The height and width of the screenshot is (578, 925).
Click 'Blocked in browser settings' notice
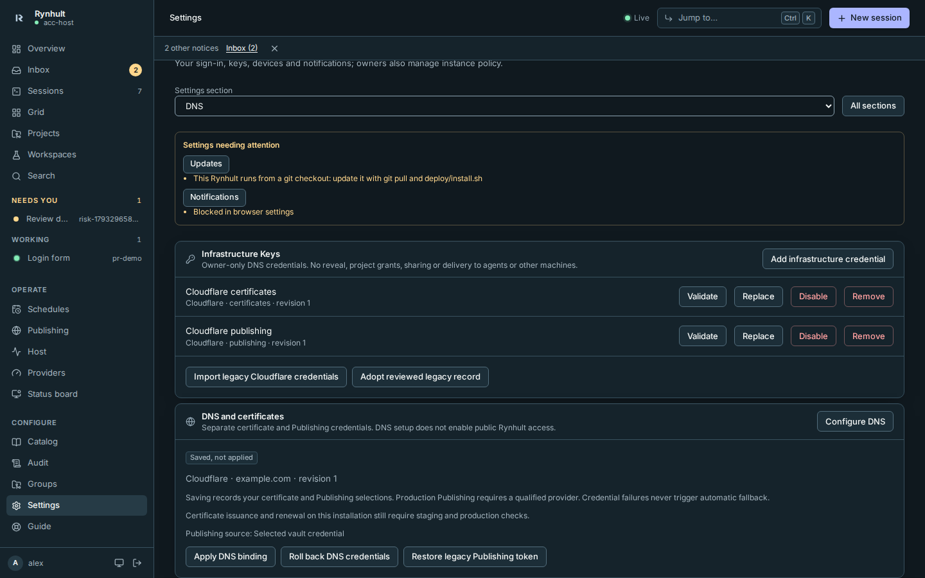click(243, 212)
